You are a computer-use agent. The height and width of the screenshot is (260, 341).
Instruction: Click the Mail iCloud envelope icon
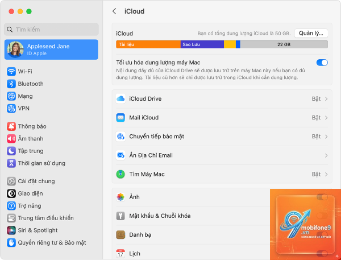click(120, 118)
